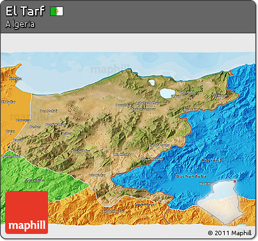Screen dimensions: 258x241
Task: Click the 'El Aioun' town label
Action: point(220,96)
